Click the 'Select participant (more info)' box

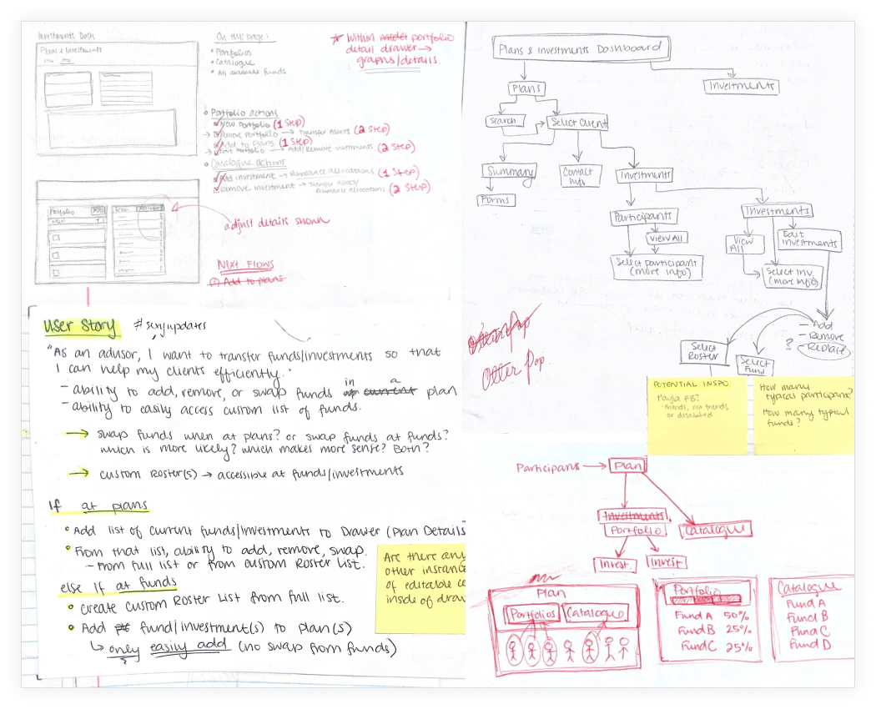pyautogui.click(x=657, y=268)
